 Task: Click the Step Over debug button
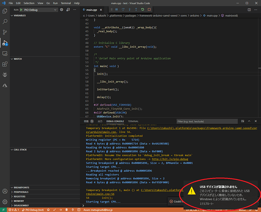[x=123, y=9]
